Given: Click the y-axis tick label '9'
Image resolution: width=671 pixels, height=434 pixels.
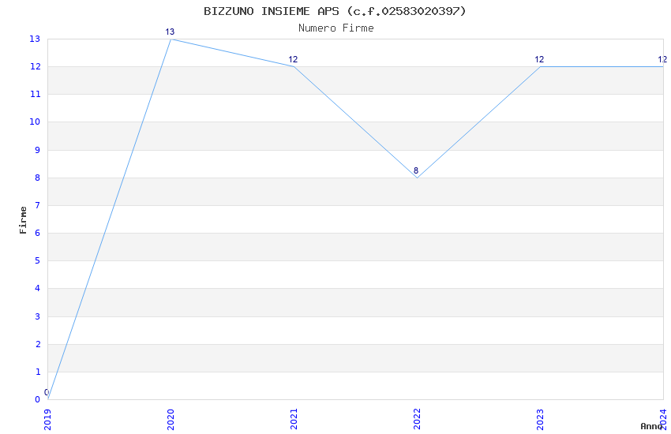Looking at the screenshot, I should (x=38, y=150).
